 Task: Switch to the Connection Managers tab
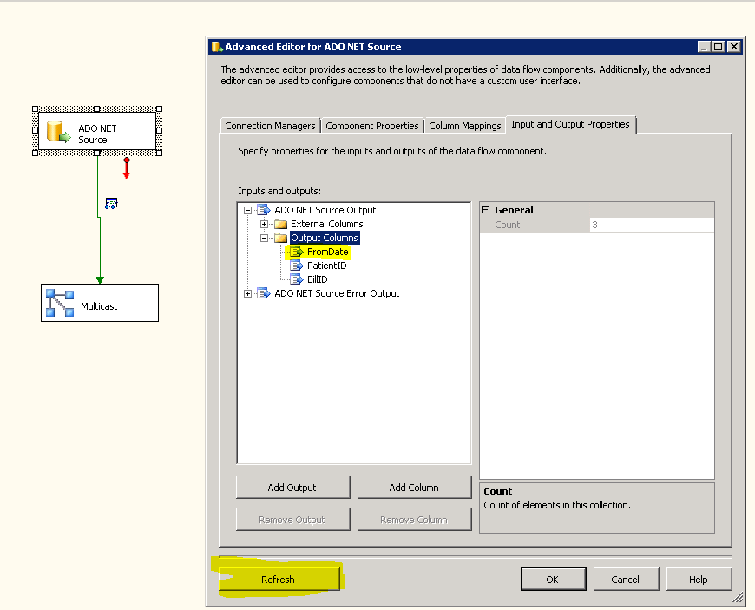[270, 126]
